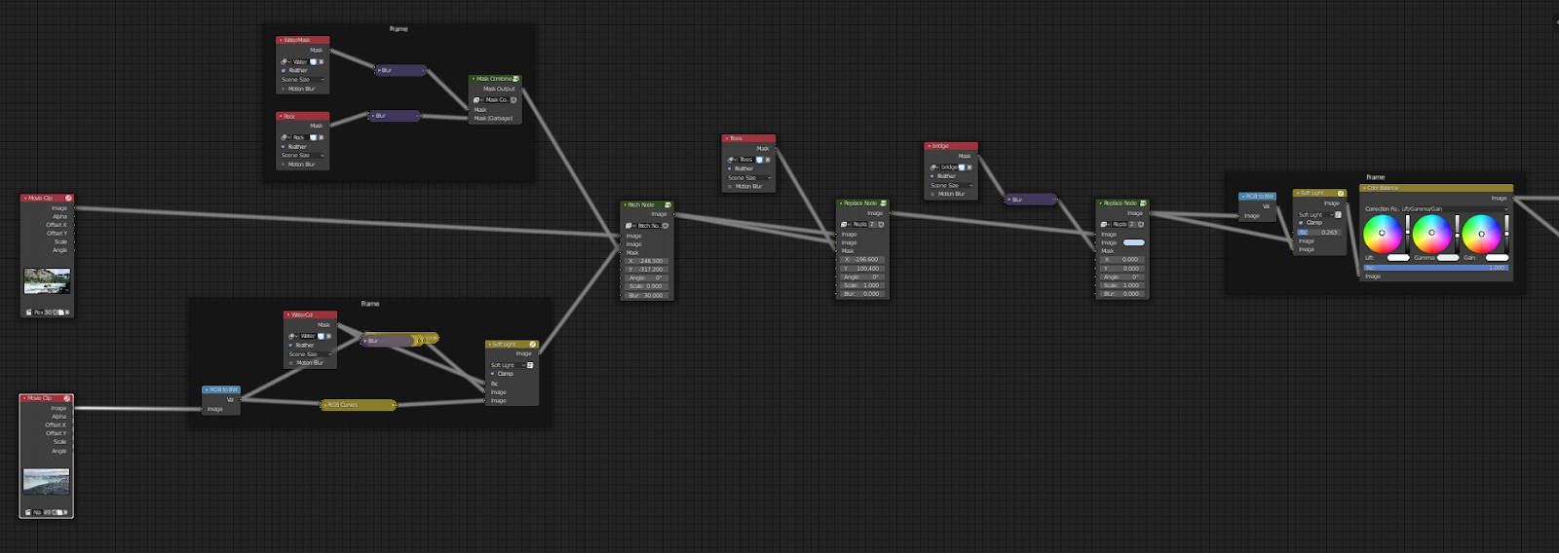Click the preview icon on Soft Light node in right frame
The height and width of the screenshot is (553, 1559).
coord(1341,194)
